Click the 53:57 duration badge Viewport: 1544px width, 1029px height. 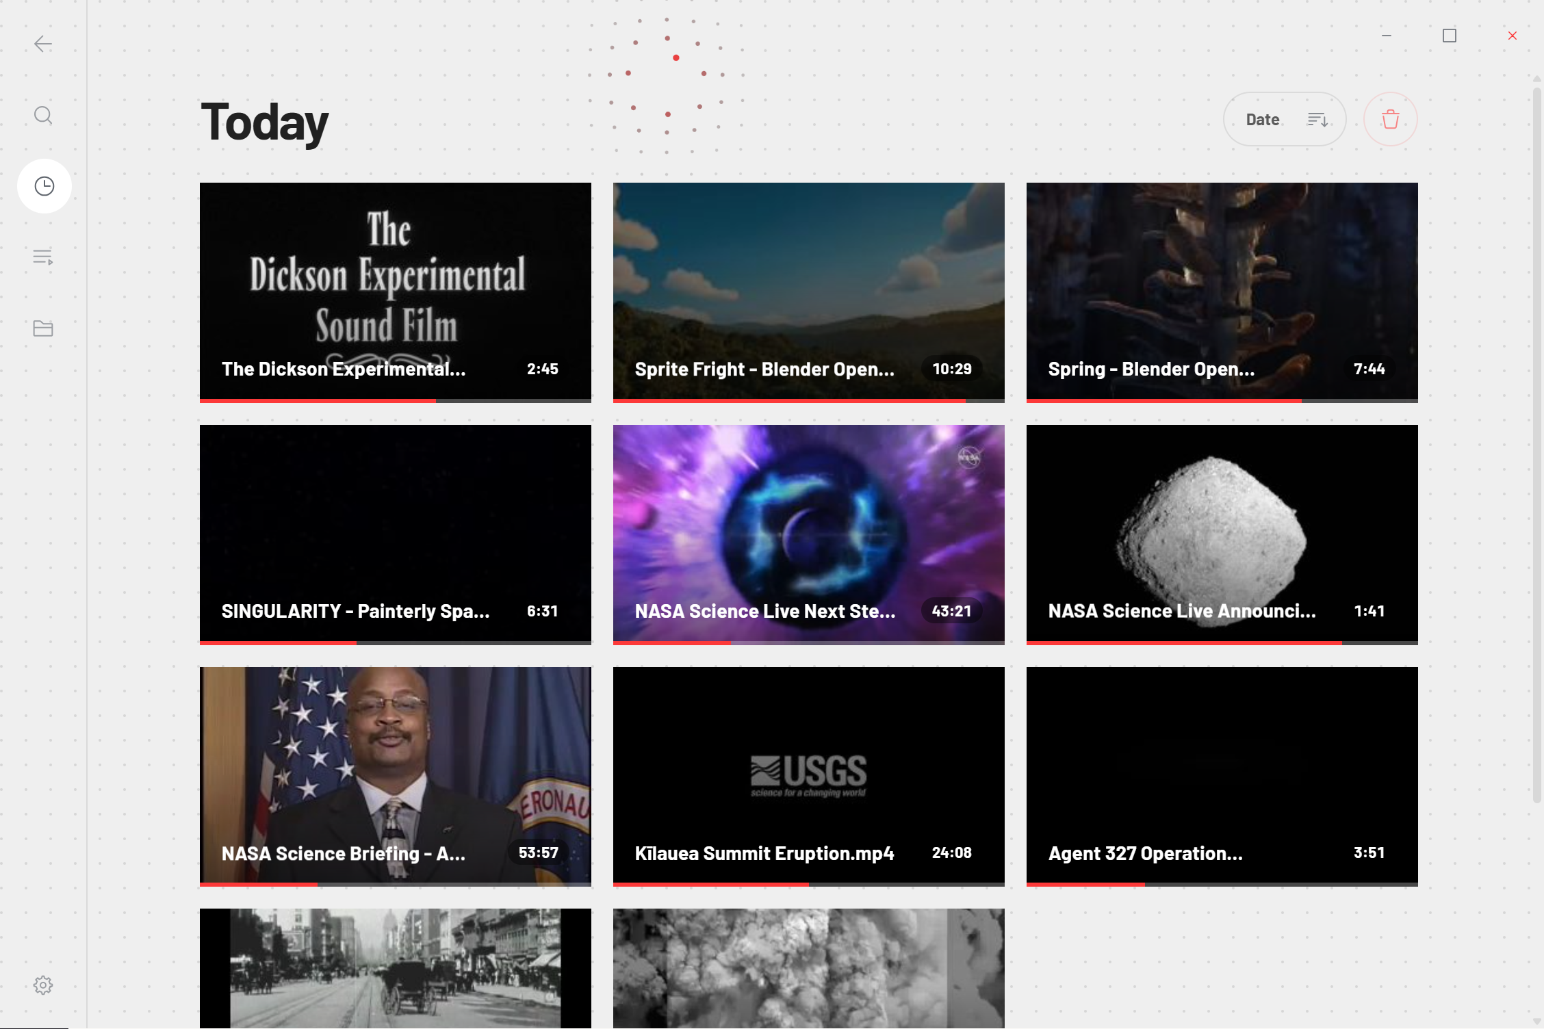point(539,852)
